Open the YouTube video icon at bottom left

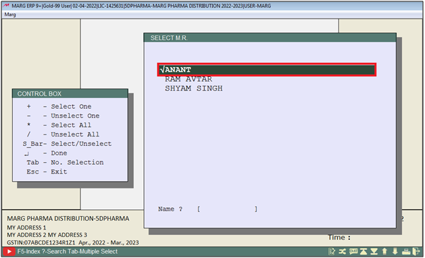(9, 251)
